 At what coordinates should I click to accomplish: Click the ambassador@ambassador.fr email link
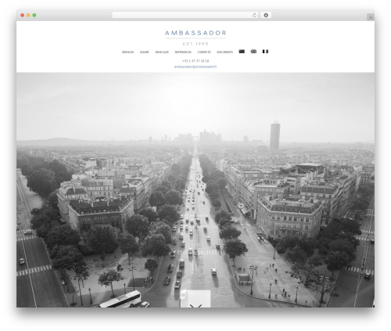click(x=195, y=67)
